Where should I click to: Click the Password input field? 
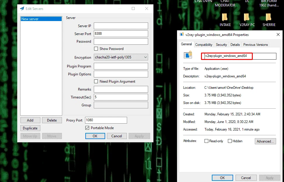[121, 41]
